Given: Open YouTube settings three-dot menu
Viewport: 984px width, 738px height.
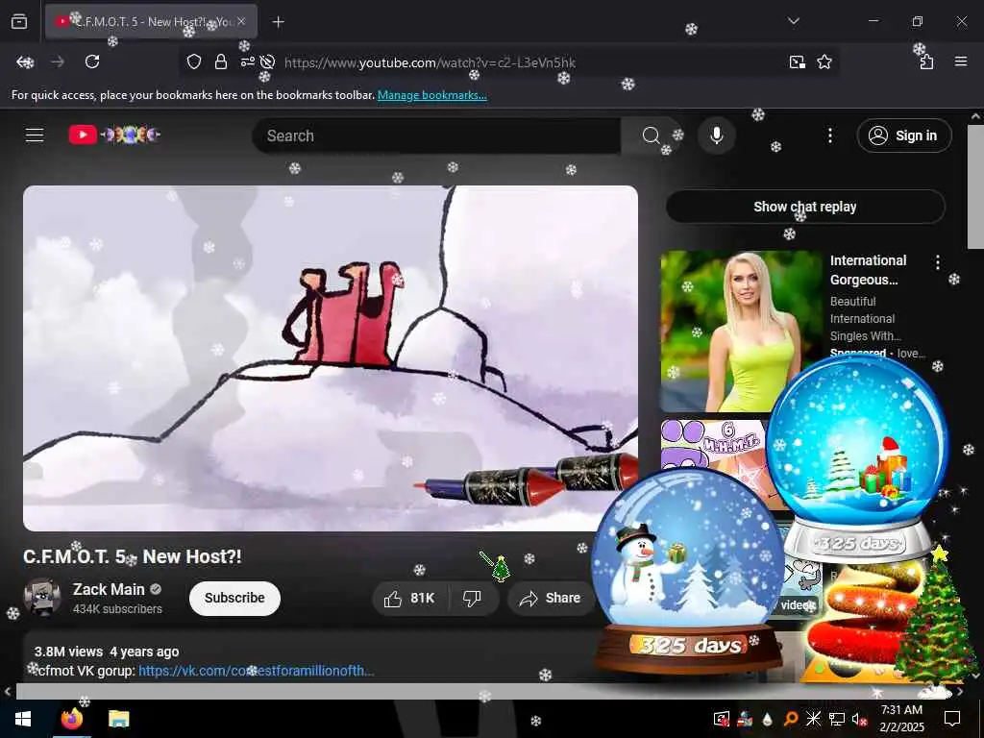Looking at the screenshot, I should pyautogui.click(x=829, y=135).
